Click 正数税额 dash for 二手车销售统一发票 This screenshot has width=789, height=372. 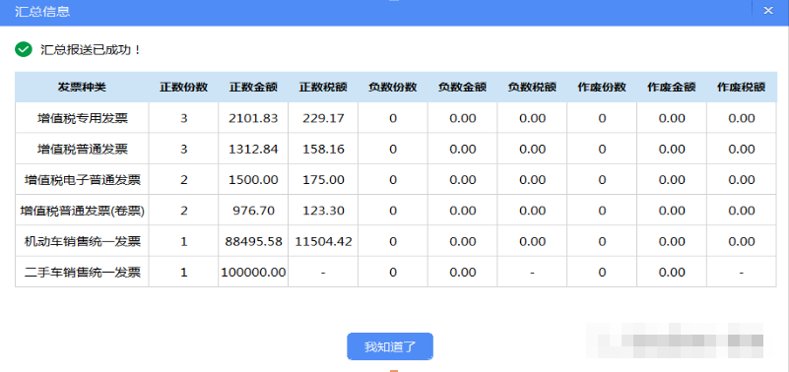pos(323,273)
